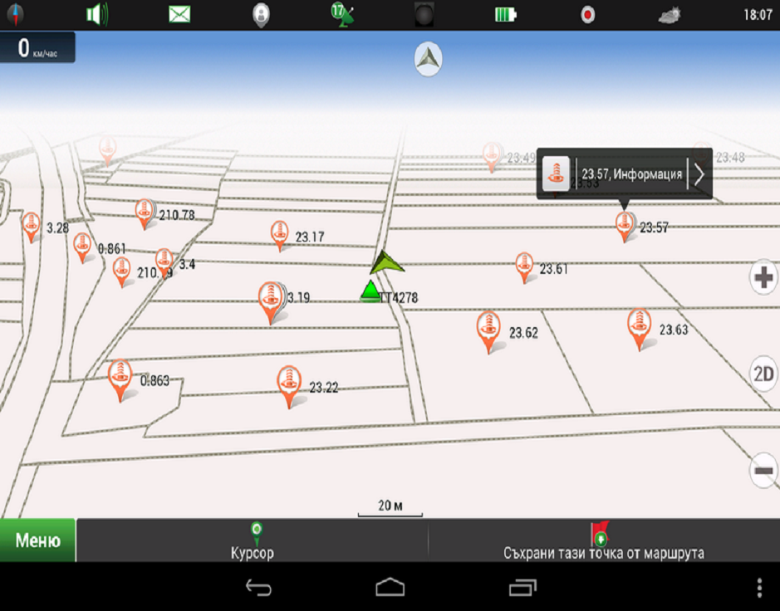Check the green battery indicator icon
Image resolution: width=780 pixels, height=611 pixels.
click(x=505, y=14)
